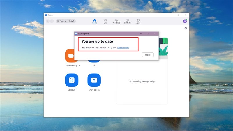The height and width of the screenshot is (131, 233).
Task: Click the 'New Meeting' label text
Action: (x=72, y=65)
